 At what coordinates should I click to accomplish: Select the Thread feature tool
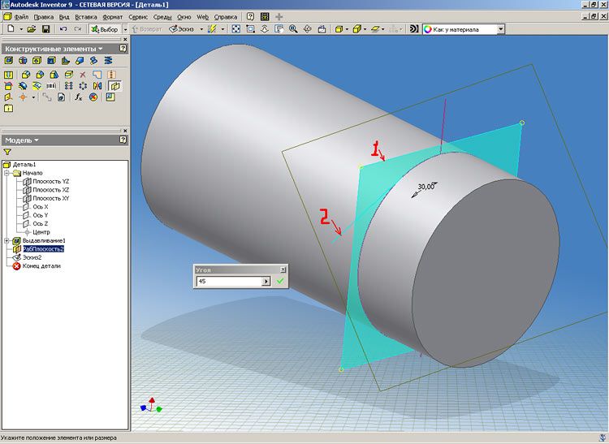pyautogui.click(x=8, y=75)
